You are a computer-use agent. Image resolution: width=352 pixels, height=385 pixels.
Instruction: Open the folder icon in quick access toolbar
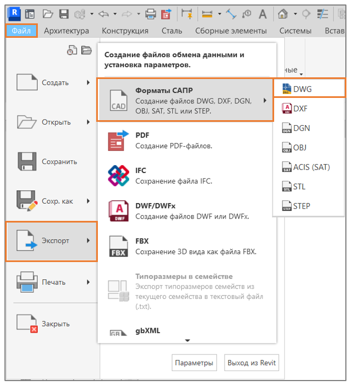48,14
